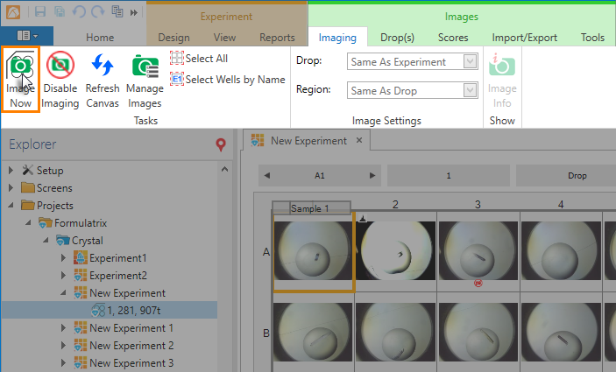This screenshot has width=616, height=372.
Task: Click the column 2 header
Action: [395, 205]
